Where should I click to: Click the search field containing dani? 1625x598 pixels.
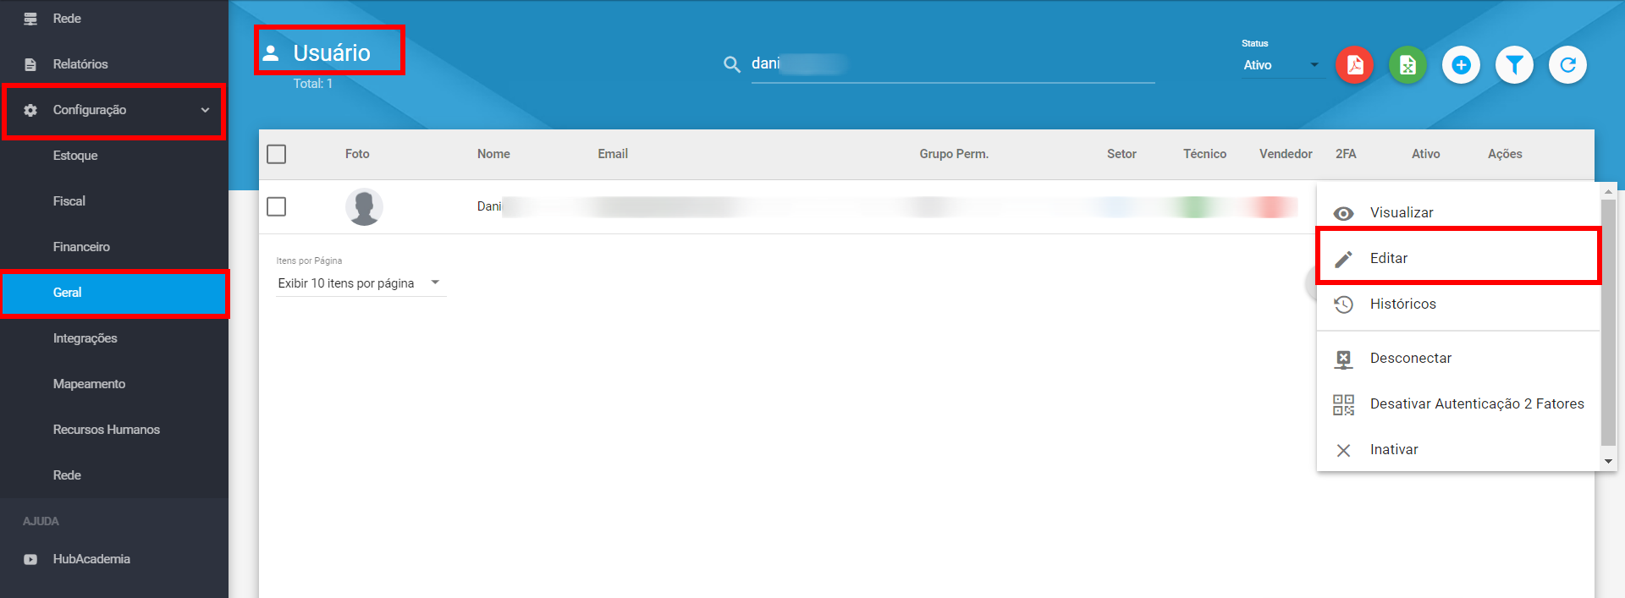point(952,64)
